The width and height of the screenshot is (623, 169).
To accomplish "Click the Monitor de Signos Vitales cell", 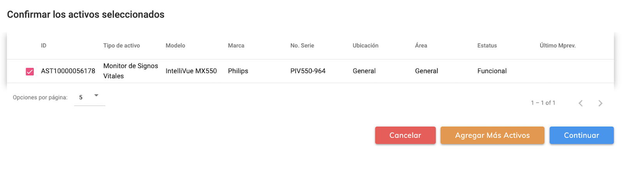I will (130, 71).
